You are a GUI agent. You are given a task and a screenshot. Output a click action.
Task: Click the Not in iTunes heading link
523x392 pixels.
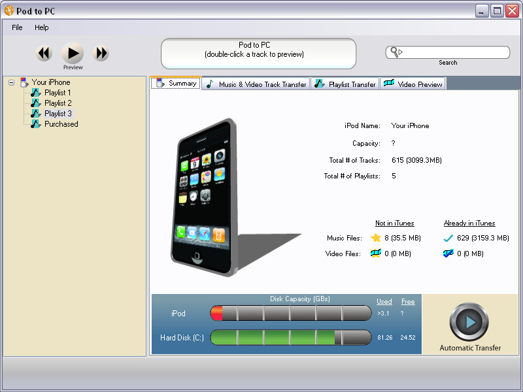coord(395,223)
